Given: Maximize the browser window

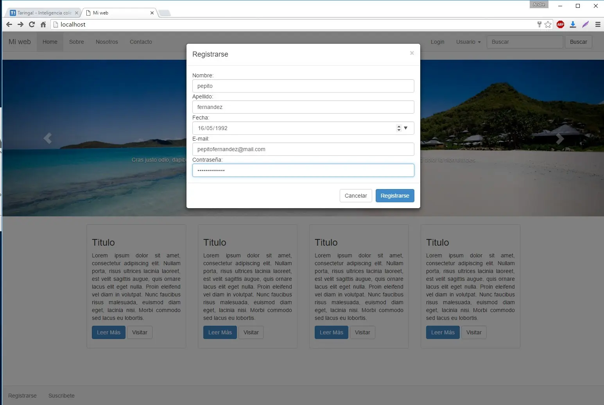Looking at the screenshot, I should pyautogui.click(x=578, y=6).
